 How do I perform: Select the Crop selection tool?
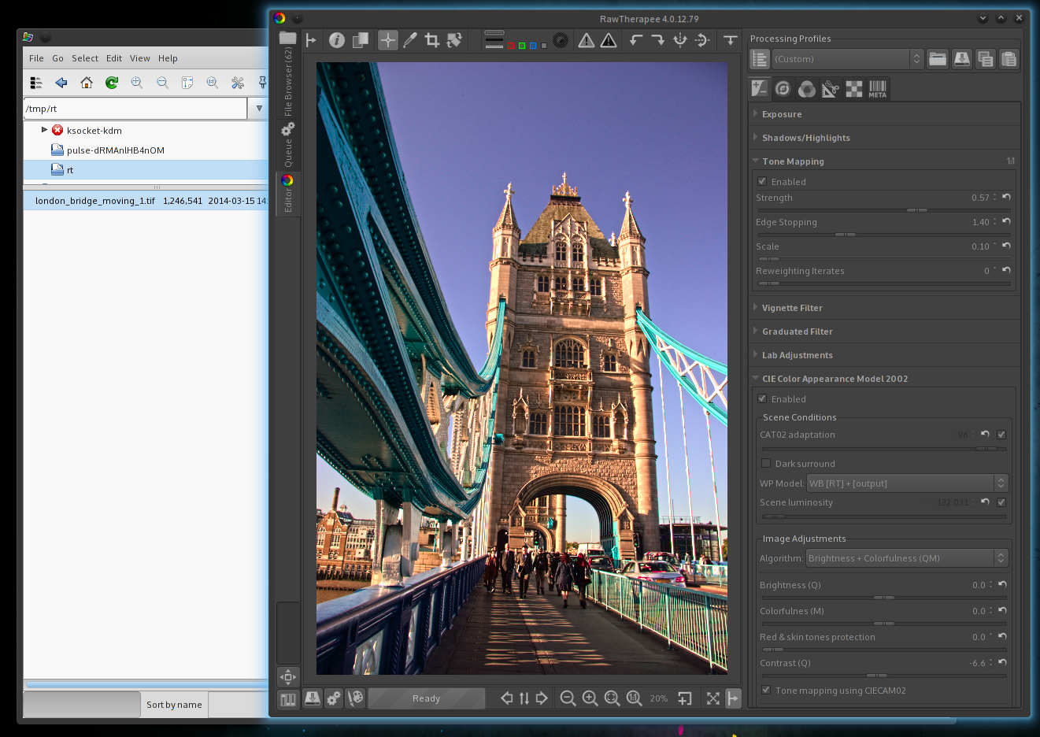click(431, 40)
